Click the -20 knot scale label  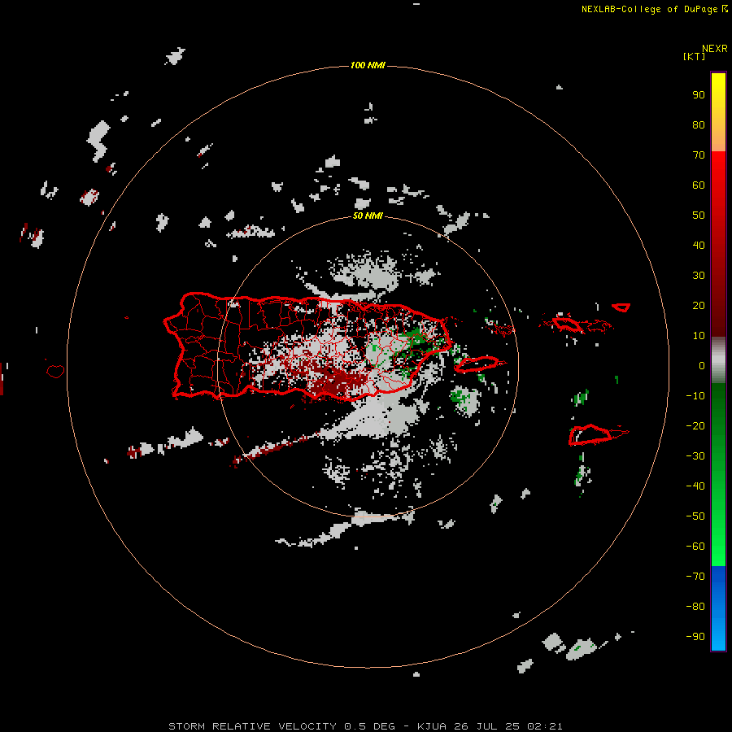point(695,425)
